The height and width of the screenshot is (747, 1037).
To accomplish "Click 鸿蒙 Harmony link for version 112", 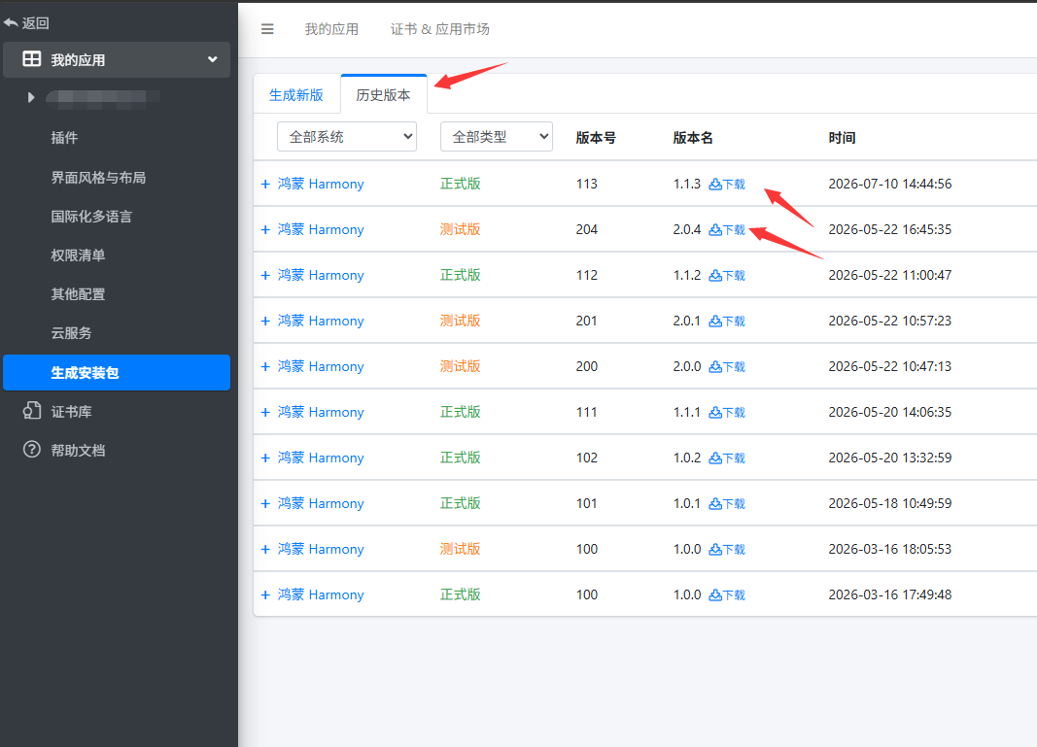I will click(321, 275).
